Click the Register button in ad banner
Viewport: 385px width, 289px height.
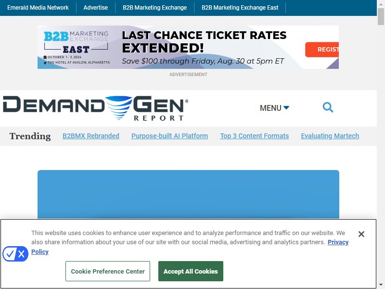[x=322, y=50]
